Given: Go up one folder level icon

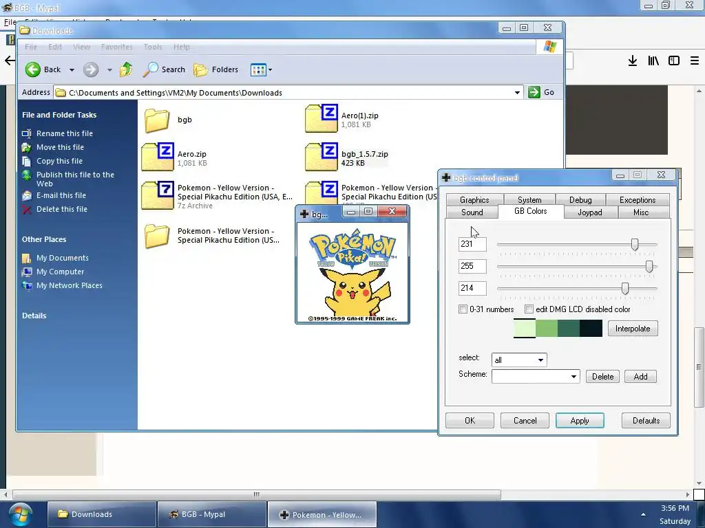Looking at the screenshot, I should click(126, 69).
